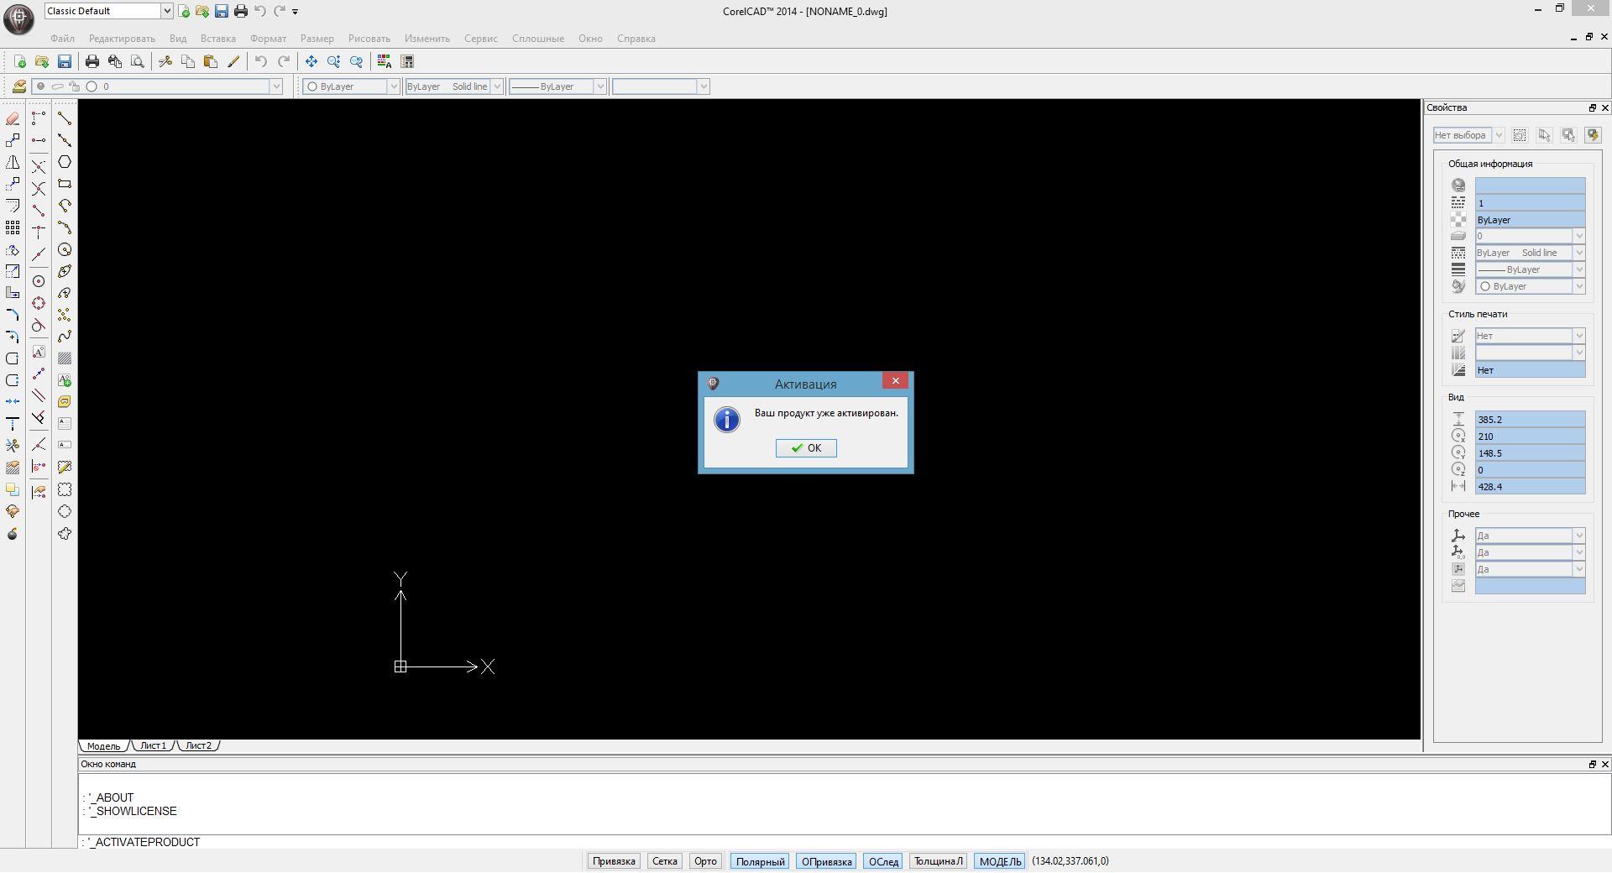
Task: Select the Eraser delete tool
Action: click(x=13, y=119)
